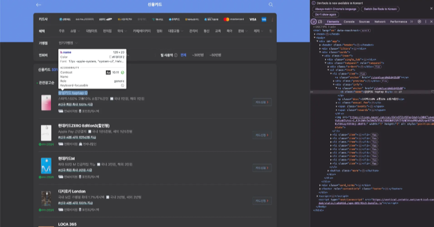Image resolution: width=434 pixels, height=227 pixels.
Task: Activate the DevTools inspect element picker icon
Action: pos(314,22)
